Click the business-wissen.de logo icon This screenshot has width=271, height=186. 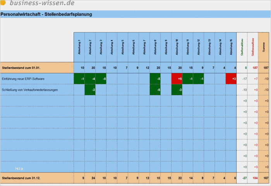coord(3,4)
